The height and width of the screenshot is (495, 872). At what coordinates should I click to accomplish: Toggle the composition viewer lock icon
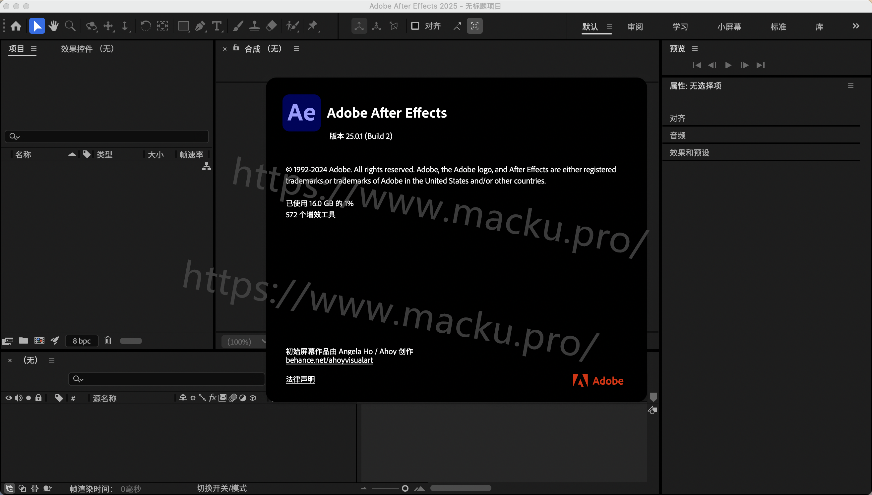coord(236,48)
